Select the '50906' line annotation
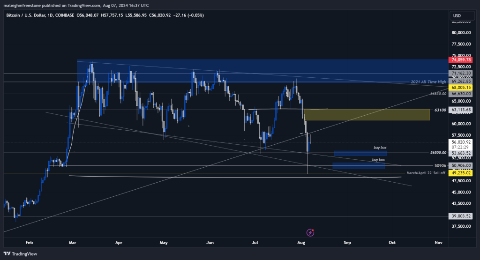Image resolution: width=480 pixels, height=260 pixels. 440,165
